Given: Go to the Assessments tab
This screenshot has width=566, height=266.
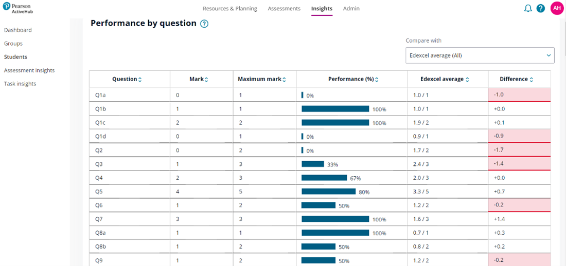Looking at the screenshot, I should coord(284,9).
